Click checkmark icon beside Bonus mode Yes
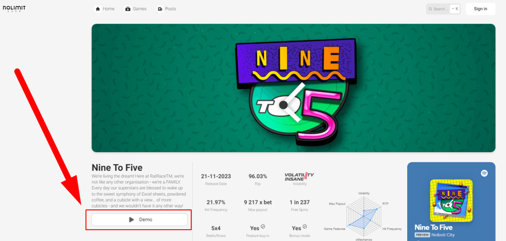Viewport: 506px width, 241px height. coord(304,227)
